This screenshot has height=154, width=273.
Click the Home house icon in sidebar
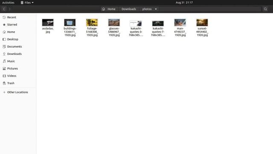[4, 32]
